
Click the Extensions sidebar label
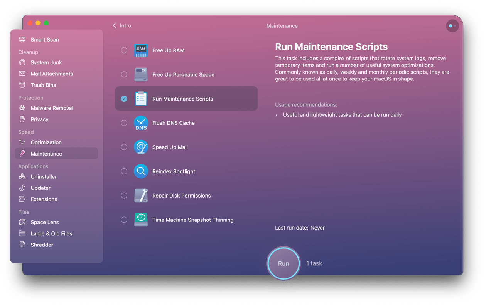click(x=44, y=199)
